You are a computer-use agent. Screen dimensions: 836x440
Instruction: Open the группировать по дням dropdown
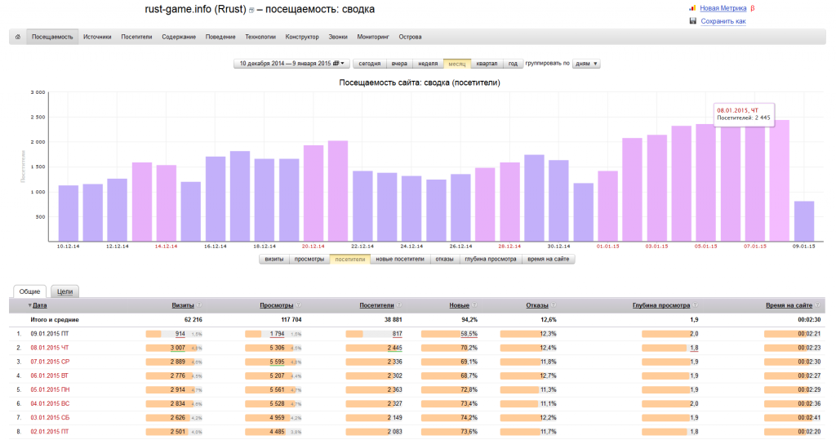pos(586,64)
